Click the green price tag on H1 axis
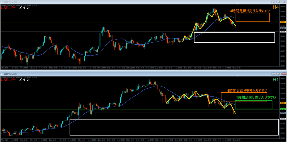This screenshot has height=142, width=287. pos(283,109)
